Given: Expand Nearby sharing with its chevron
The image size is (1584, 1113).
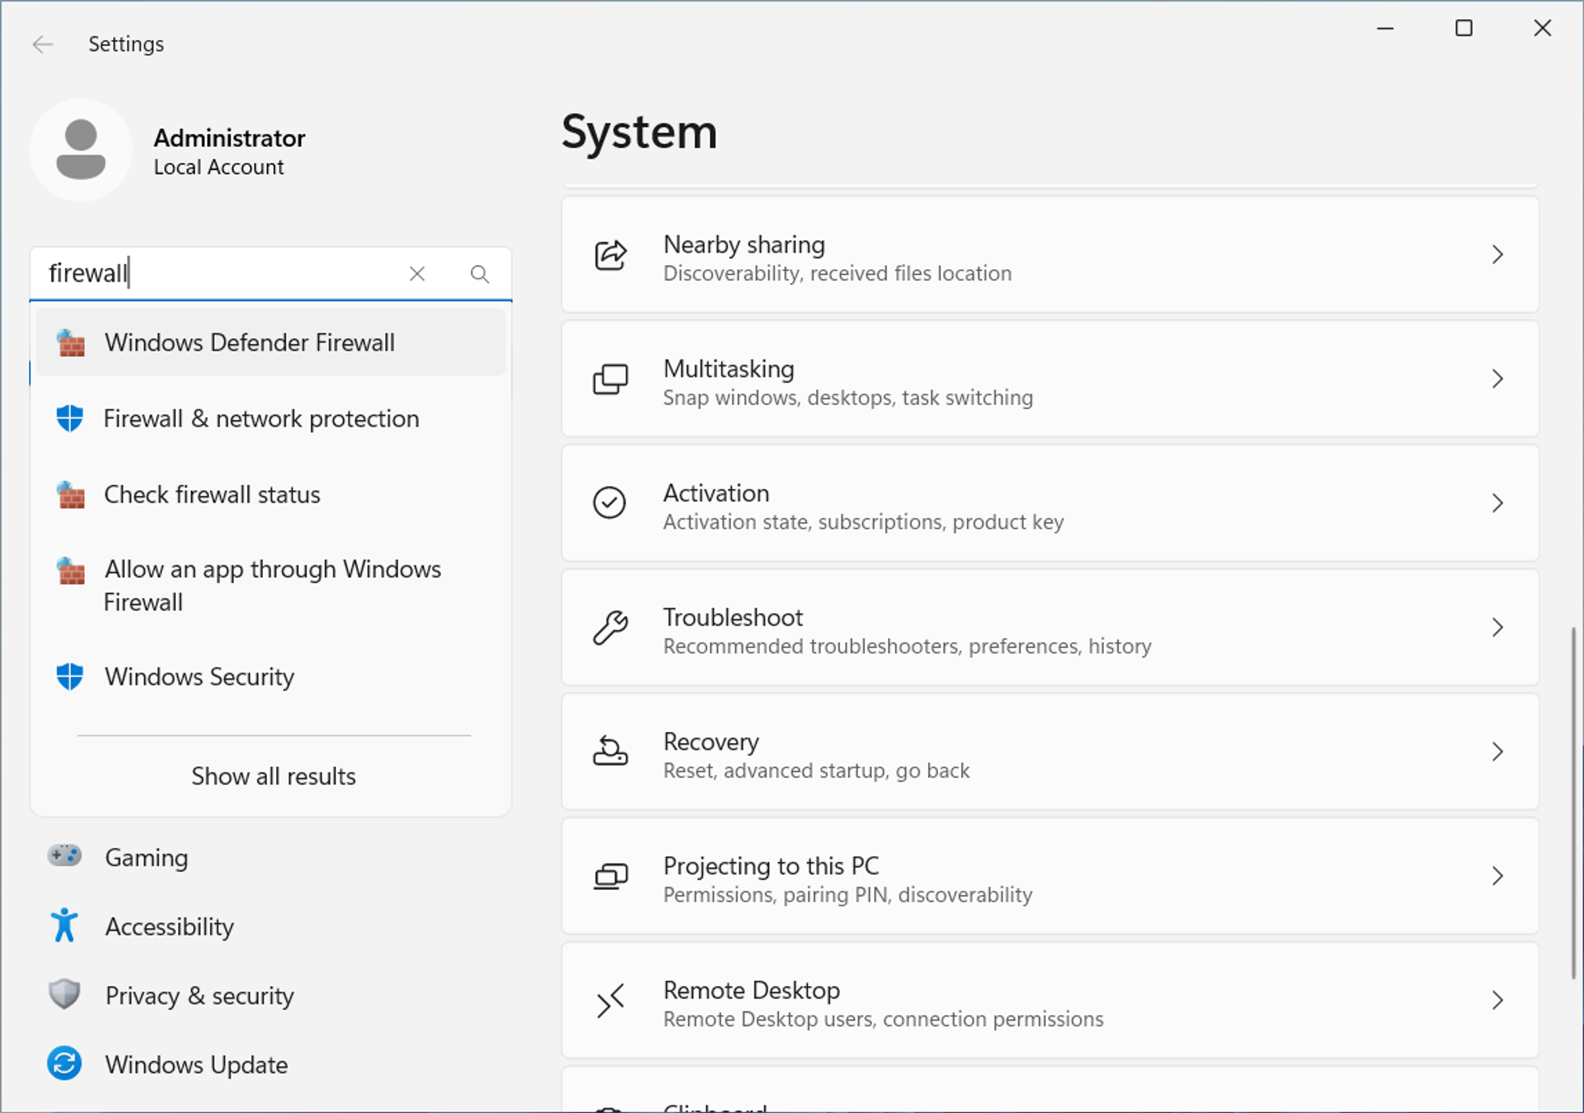Looking at the screenshot, I should [x=1497, y=255].
